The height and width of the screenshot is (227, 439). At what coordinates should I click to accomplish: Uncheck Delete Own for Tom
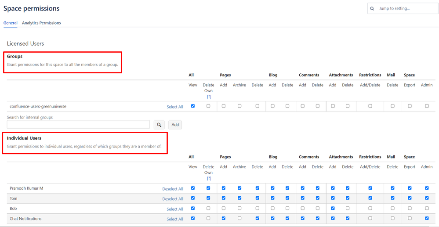(208, 198)
